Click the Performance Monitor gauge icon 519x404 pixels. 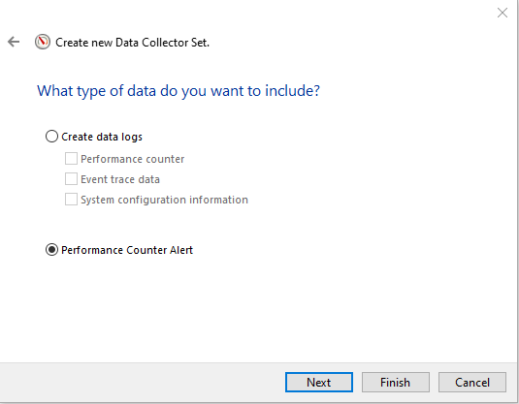click(x=43, y=42)
